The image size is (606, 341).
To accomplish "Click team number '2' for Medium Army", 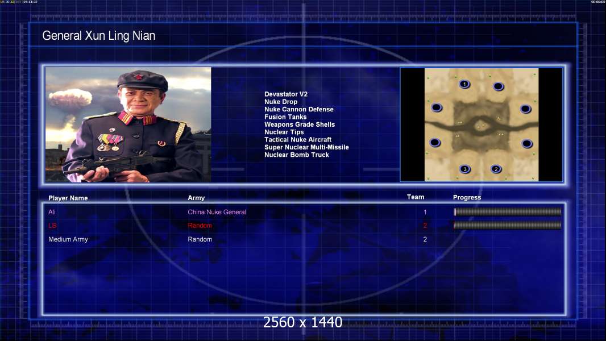I will pos(425,239).
